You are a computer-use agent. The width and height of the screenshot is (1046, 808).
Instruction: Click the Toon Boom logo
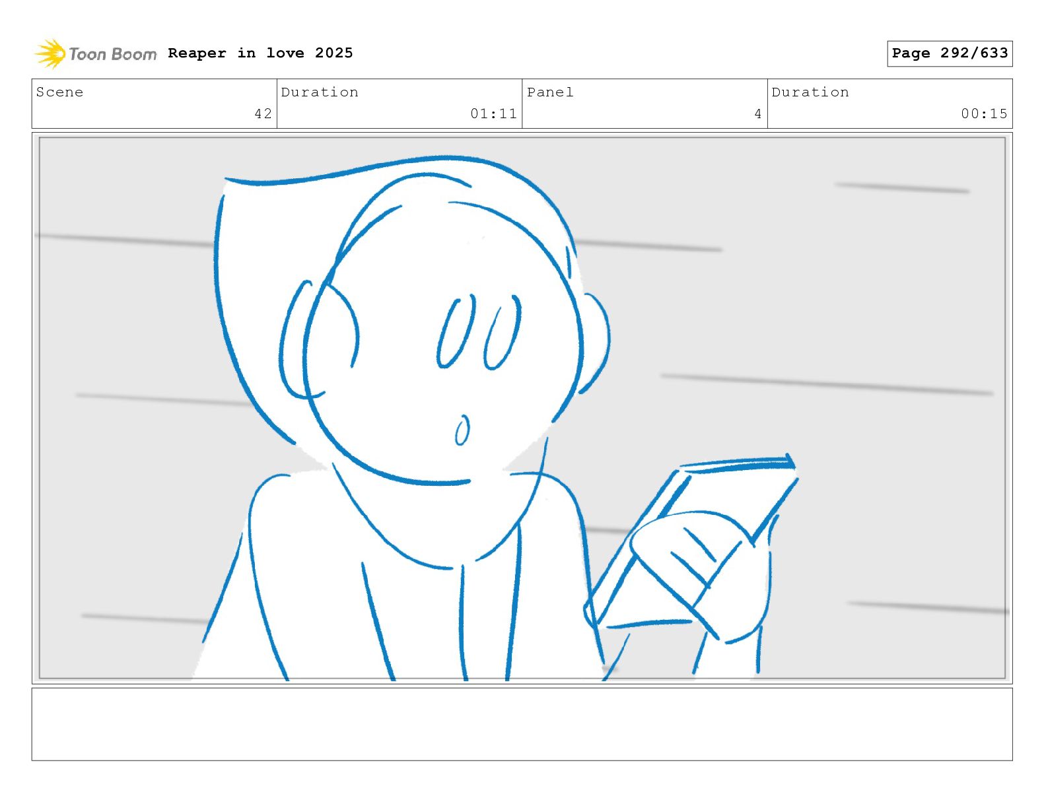click(x=96, y=53)
